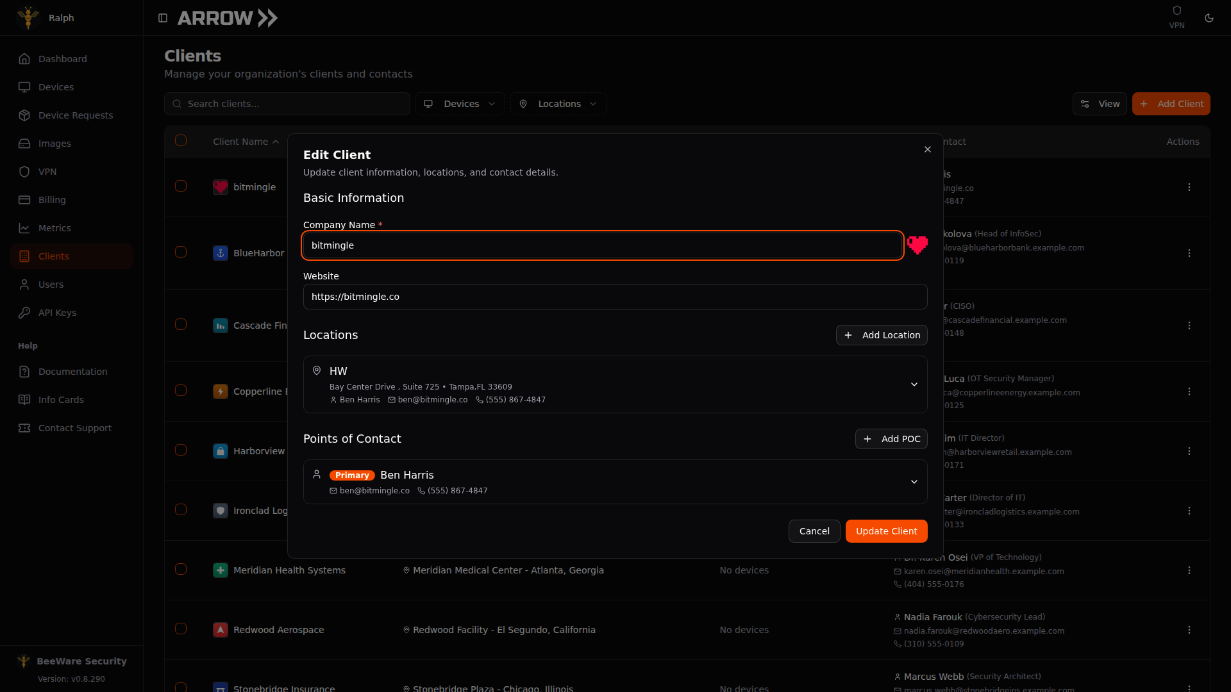Viewport: 1231px width, 692px height.
Task: Open actions menu for BlueHarbor row
Action: (x=1189, y=253)
